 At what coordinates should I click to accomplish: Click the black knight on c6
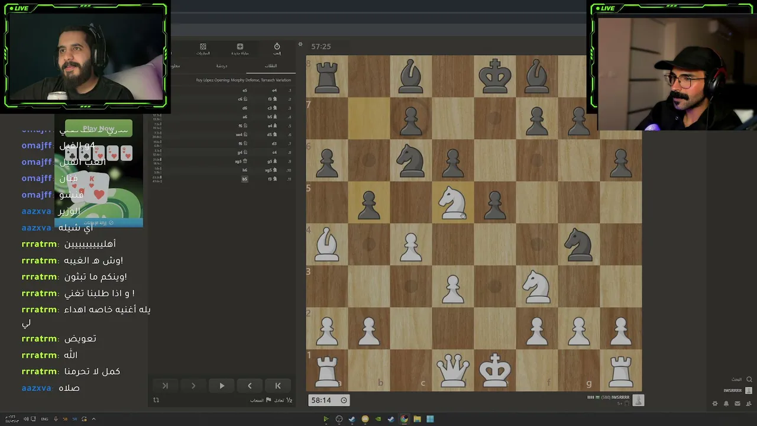pos(411,160)
